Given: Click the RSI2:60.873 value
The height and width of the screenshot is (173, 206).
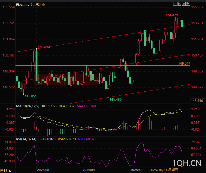Looking at the screenshot, I should [x=67, y=139].
